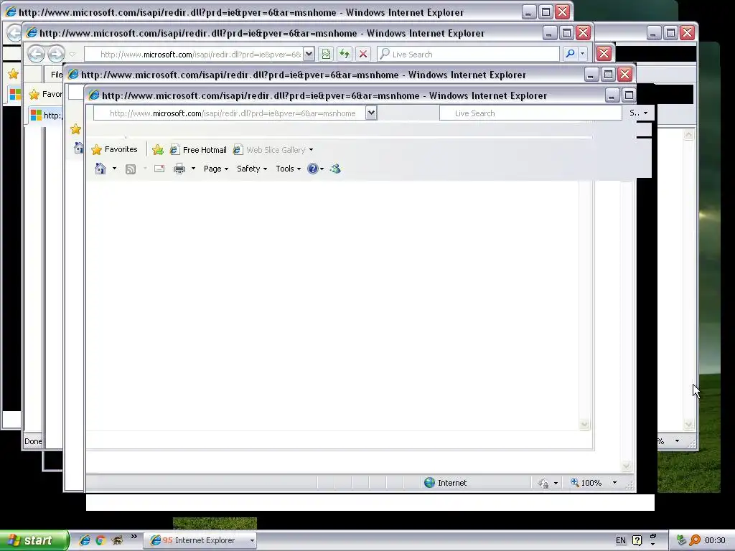This screenshot has height=551, width=735.
Task: Click the Live Search box in front window
Action: click(x=530, y=113)
